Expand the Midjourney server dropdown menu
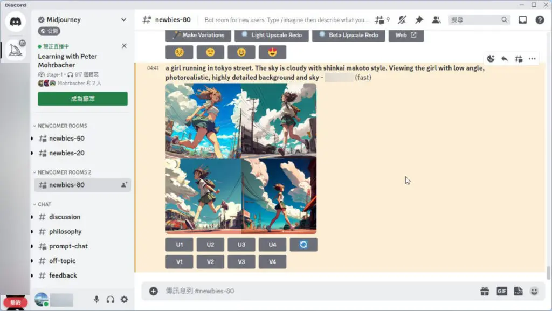 click(123, 20)
